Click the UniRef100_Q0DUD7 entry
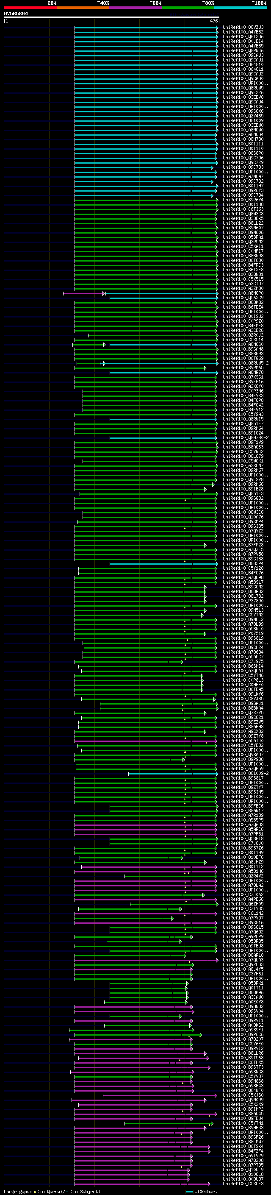 click(243, 1179)
